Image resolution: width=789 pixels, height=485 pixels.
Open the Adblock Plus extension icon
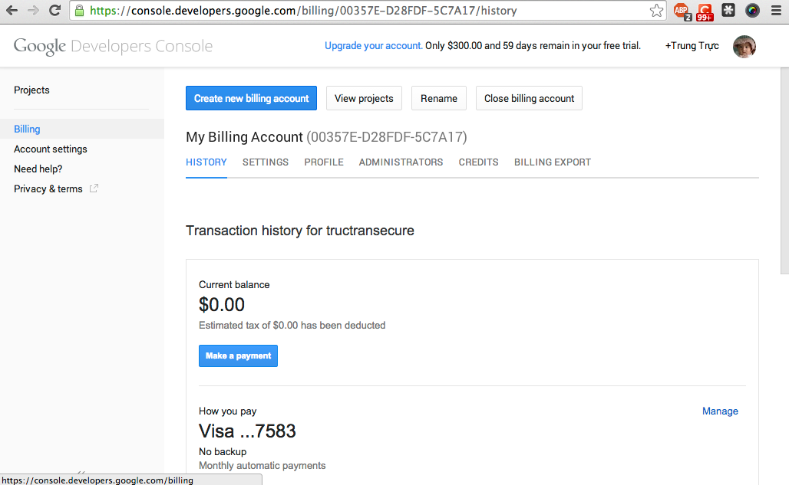tap(681, 11)
